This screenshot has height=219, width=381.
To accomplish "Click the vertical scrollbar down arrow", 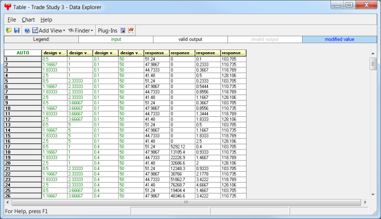I will (x=373, y=195).
